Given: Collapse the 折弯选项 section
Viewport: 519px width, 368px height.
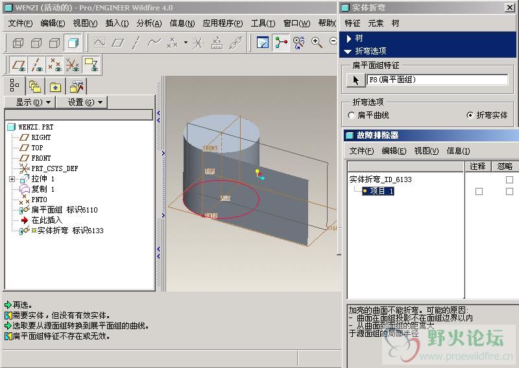Looking at the screenshot, I should (x=348, y=51).
